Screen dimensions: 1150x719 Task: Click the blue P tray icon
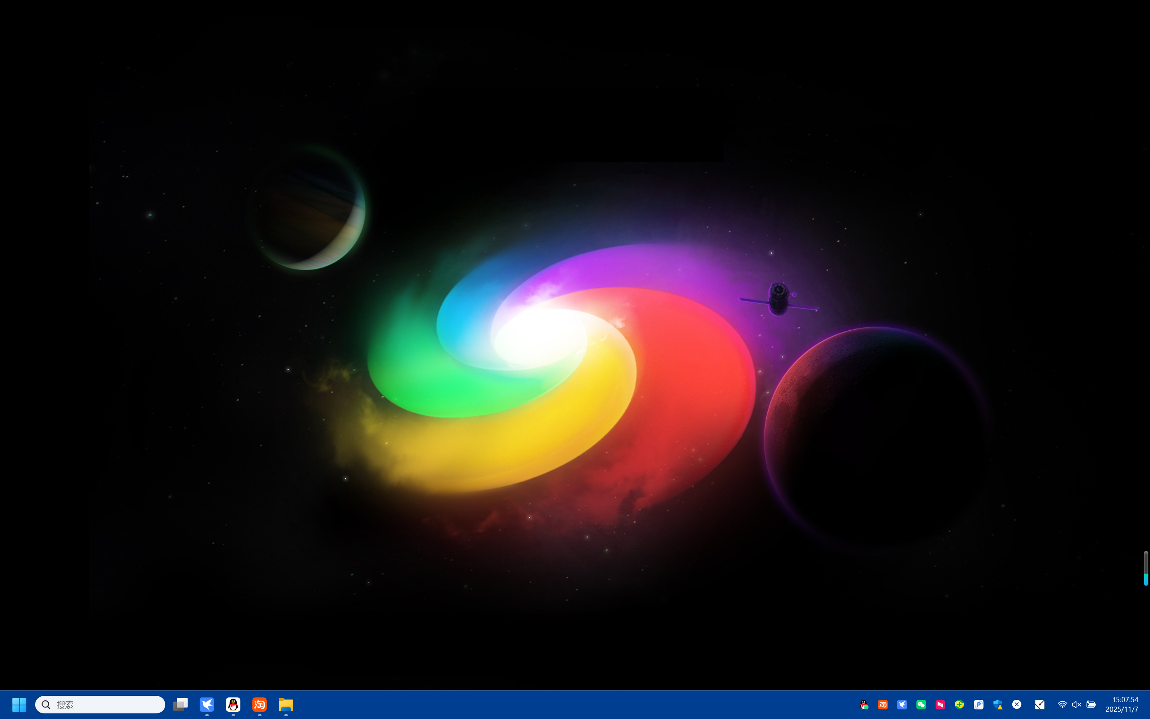tap(978, 705)
